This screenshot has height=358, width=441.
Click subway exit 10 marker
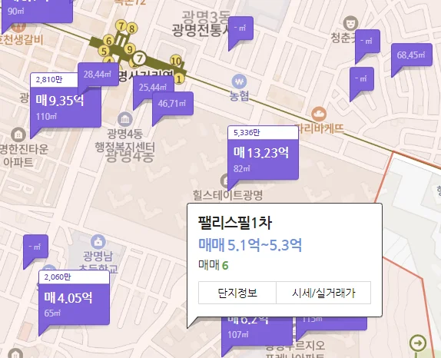click(x=176, y=61)
